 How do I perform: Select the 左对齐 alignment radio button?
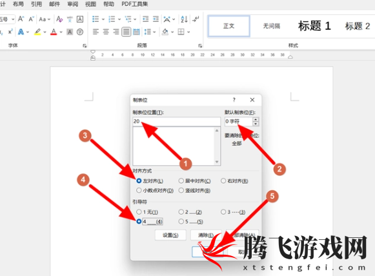coord(139,181)
